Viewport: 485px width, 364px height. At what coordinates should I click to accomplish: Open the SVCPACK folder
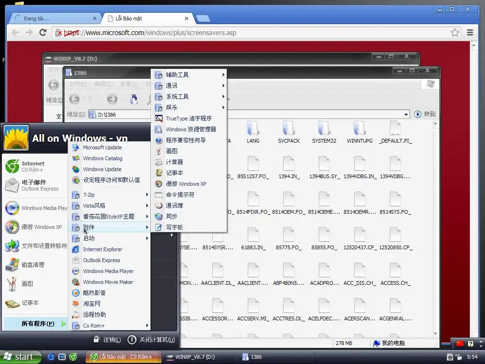pyautogui.click(x=288, y=133)
